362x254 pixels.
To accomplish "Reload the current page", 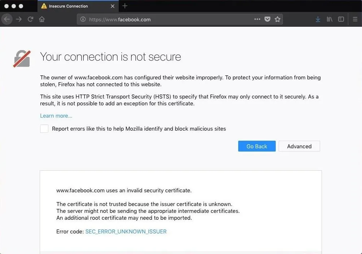I will pyautogui.click(x=30, y=19).
